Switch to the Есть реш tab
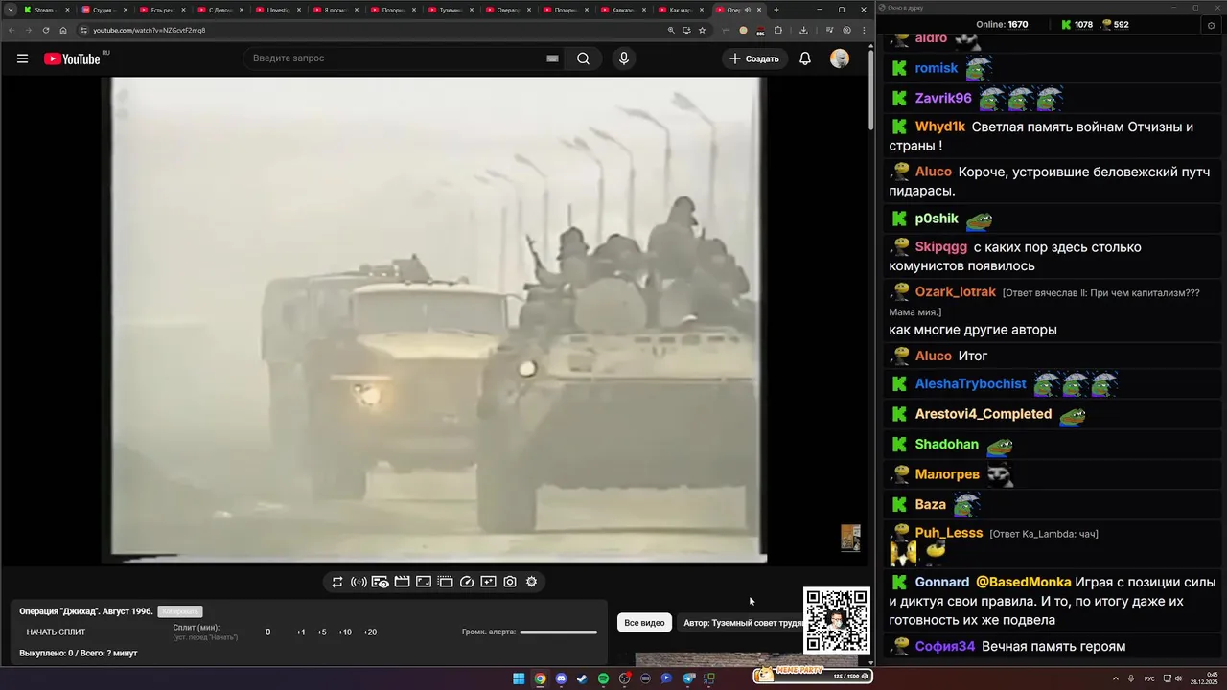This screenshot has height=690, width=1227. [161, 10]
